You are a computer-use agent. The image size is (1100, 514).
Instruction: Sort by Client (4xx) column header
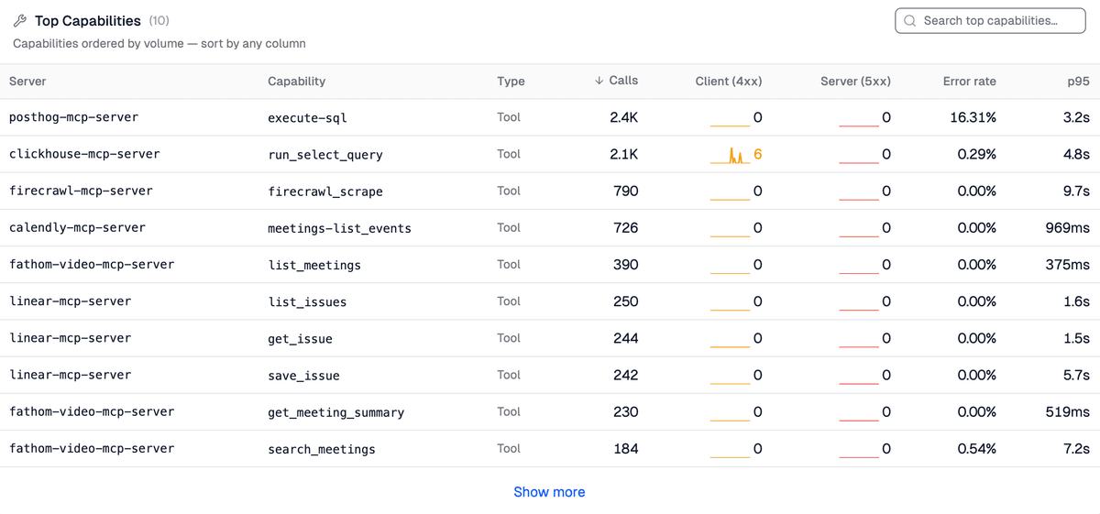(x=729, y=82)
